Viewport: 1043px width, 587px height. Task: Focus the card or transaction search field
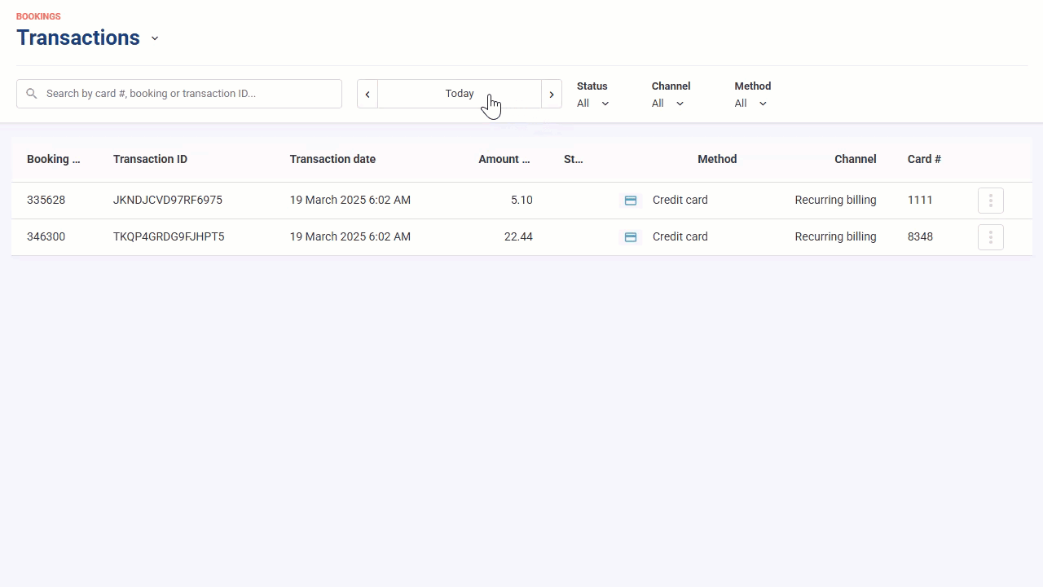click(x=179, y=94)
